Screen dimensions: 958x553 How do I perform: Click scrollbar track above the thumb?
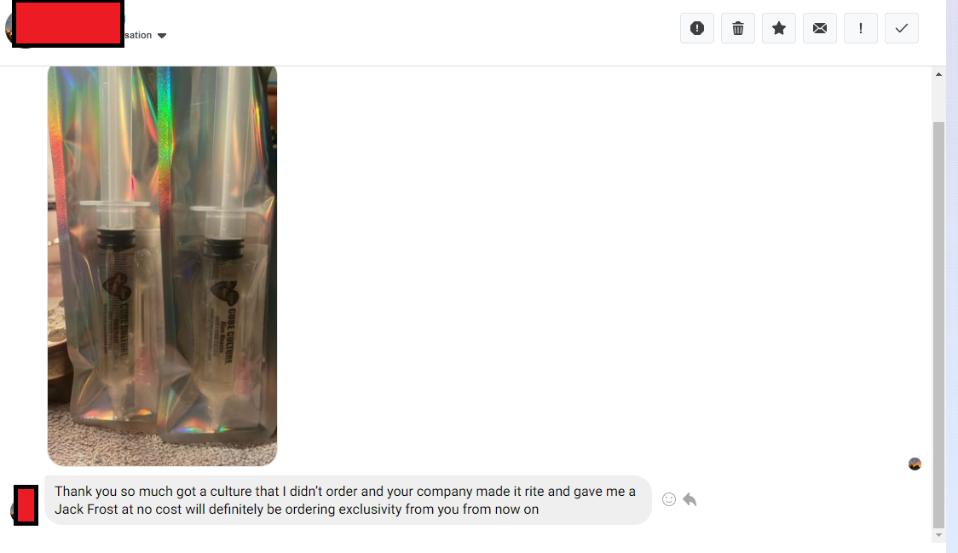point(938,101)
